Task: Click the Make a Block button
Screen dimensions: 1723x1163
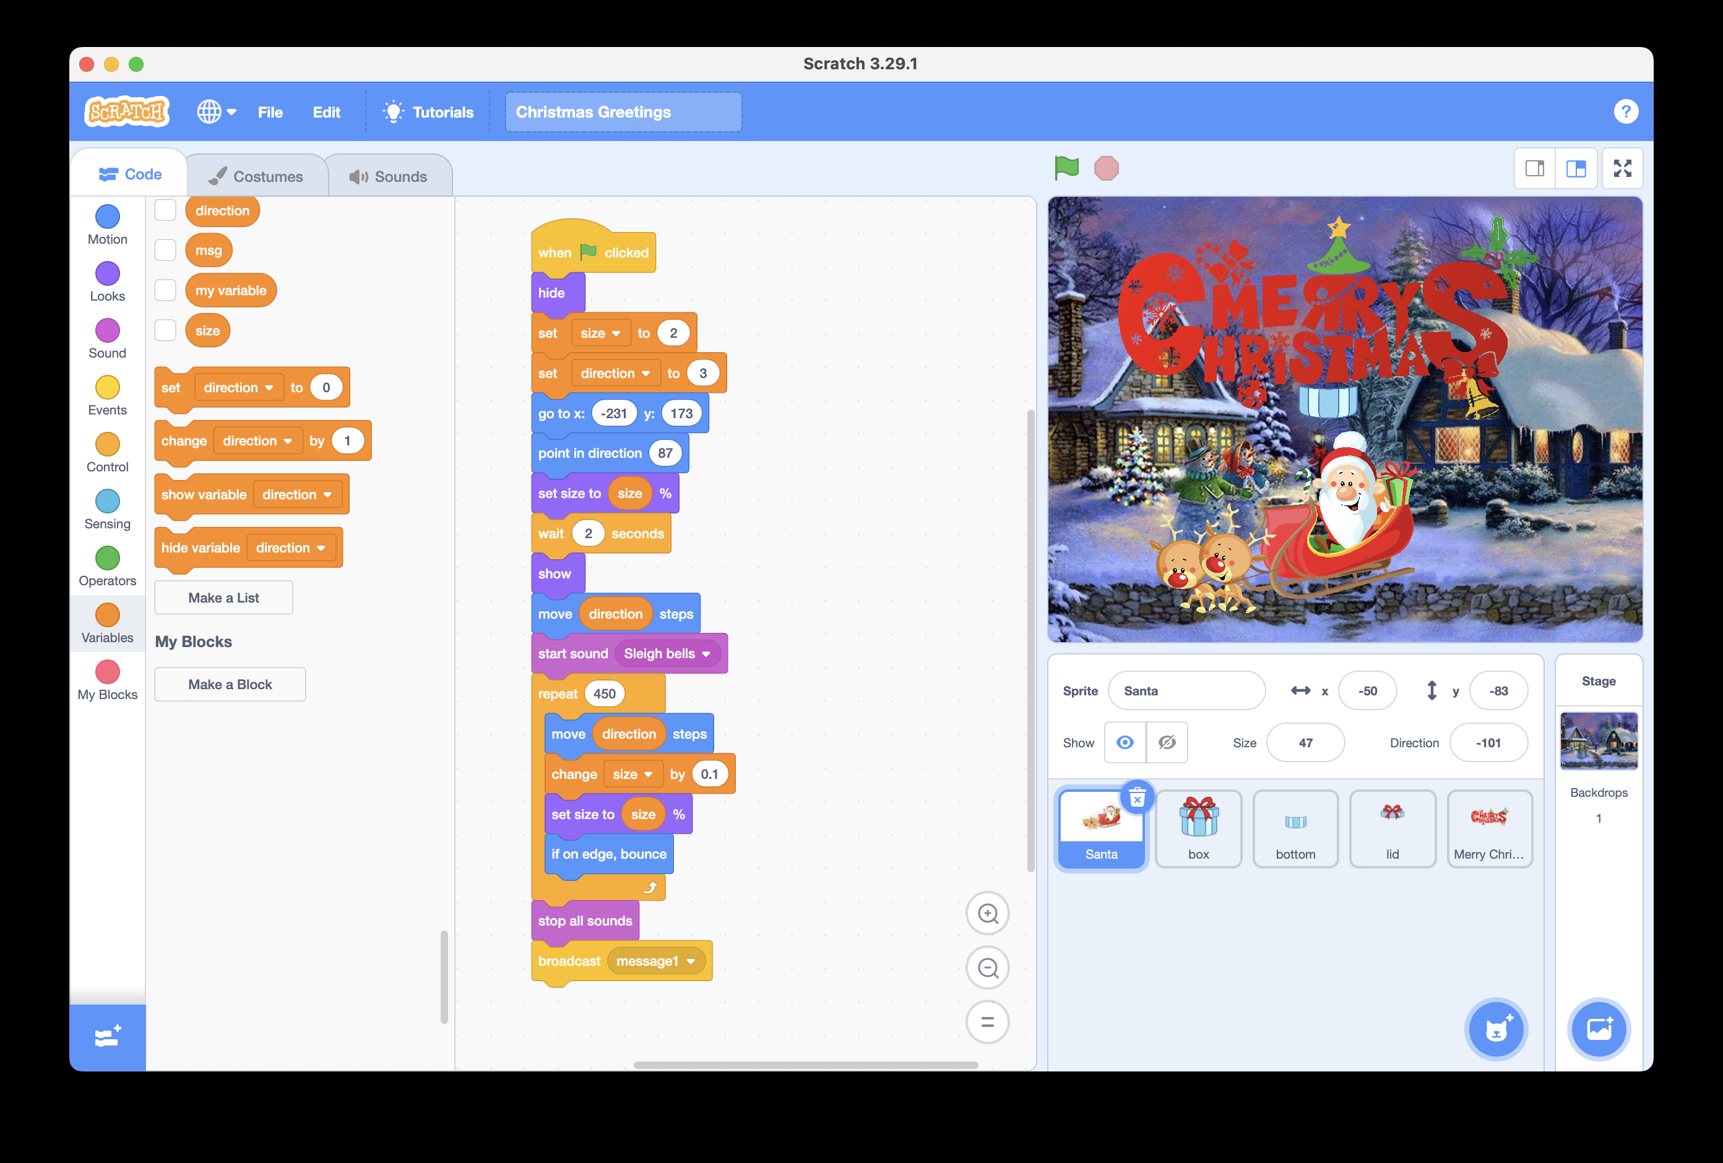Action: pos(230,685)
